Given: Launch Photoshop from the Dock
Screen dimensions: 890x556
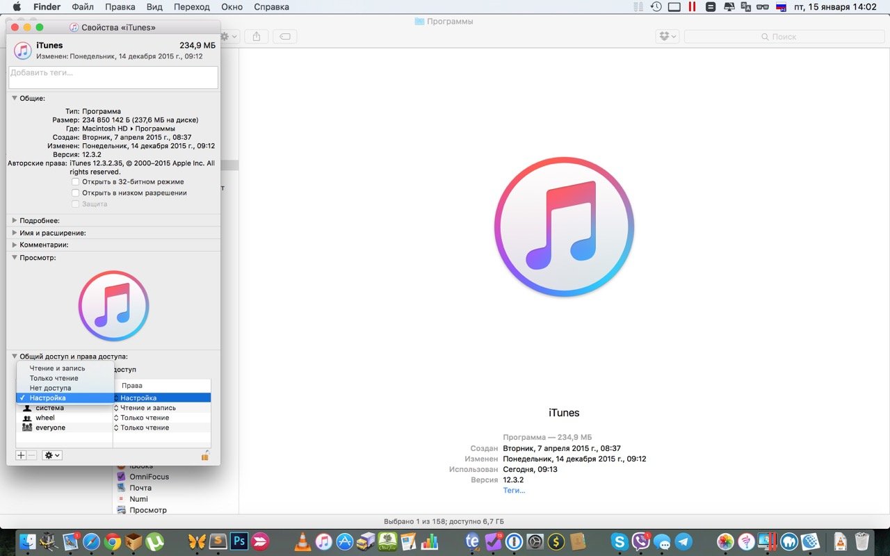Looking at the screenshot, I should (240, 541).
